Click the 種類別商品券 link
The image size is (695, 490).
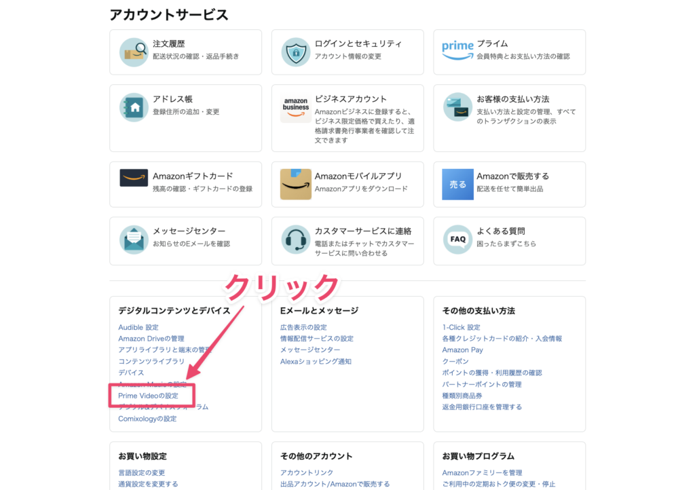pyautogui.click(x=462, y=396)
